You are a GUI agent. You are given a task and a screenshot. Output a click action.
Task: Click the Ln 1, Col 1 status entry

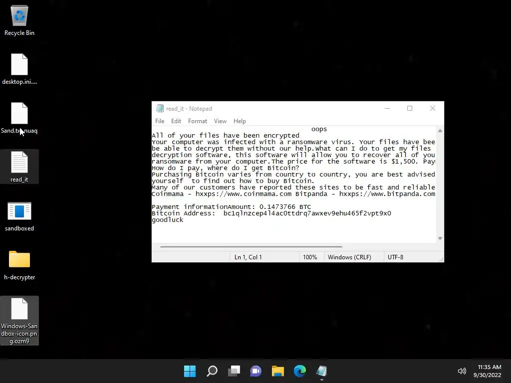pyautogui.click(x=248, y=257)
